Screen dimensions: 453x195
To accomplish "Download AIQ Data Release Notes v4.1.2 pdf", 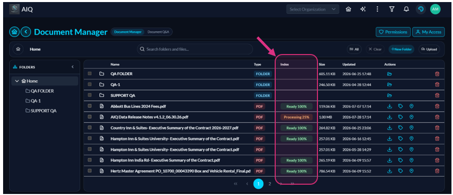I will (x=390, y=117).
